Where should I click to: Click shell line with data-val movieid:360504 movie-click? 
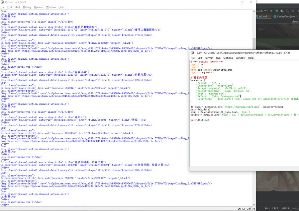point(65,88)
